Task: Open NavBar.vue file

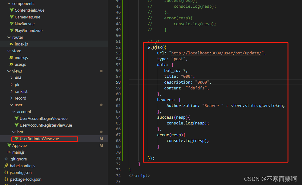Action: (x=25, y=24)
